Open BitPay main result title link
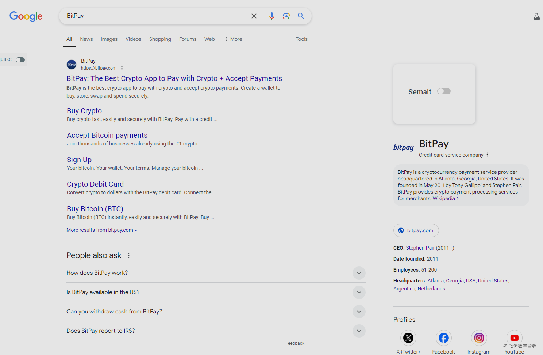This screenshot has width=543, height=355. click(174, 78)
